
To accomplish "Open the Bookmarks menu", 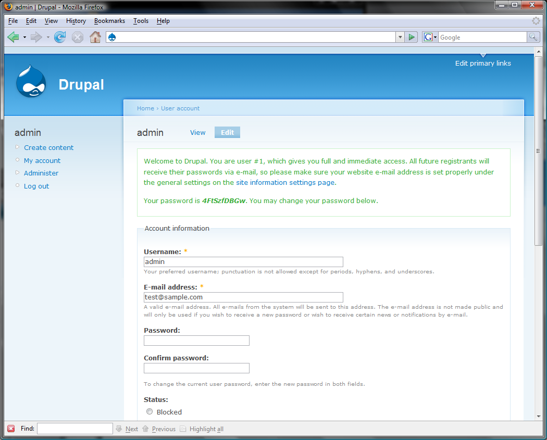I will pos(109,21).
